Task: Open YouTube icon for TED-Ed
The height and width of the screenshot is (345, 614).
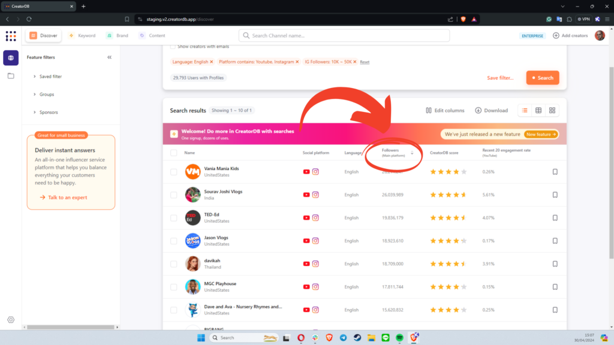Action: (306, 218)
